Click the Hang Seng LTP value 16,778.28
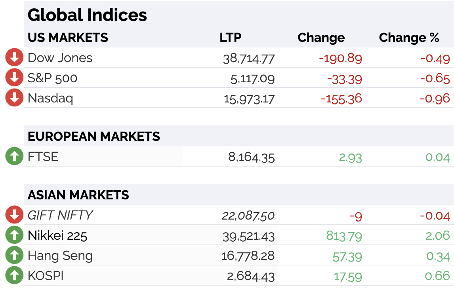This screenshot has height=288, width=454. 248,256
